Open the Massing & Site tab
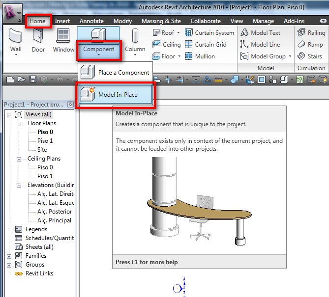This screenshot has height=297, width=329. [161, 21]
